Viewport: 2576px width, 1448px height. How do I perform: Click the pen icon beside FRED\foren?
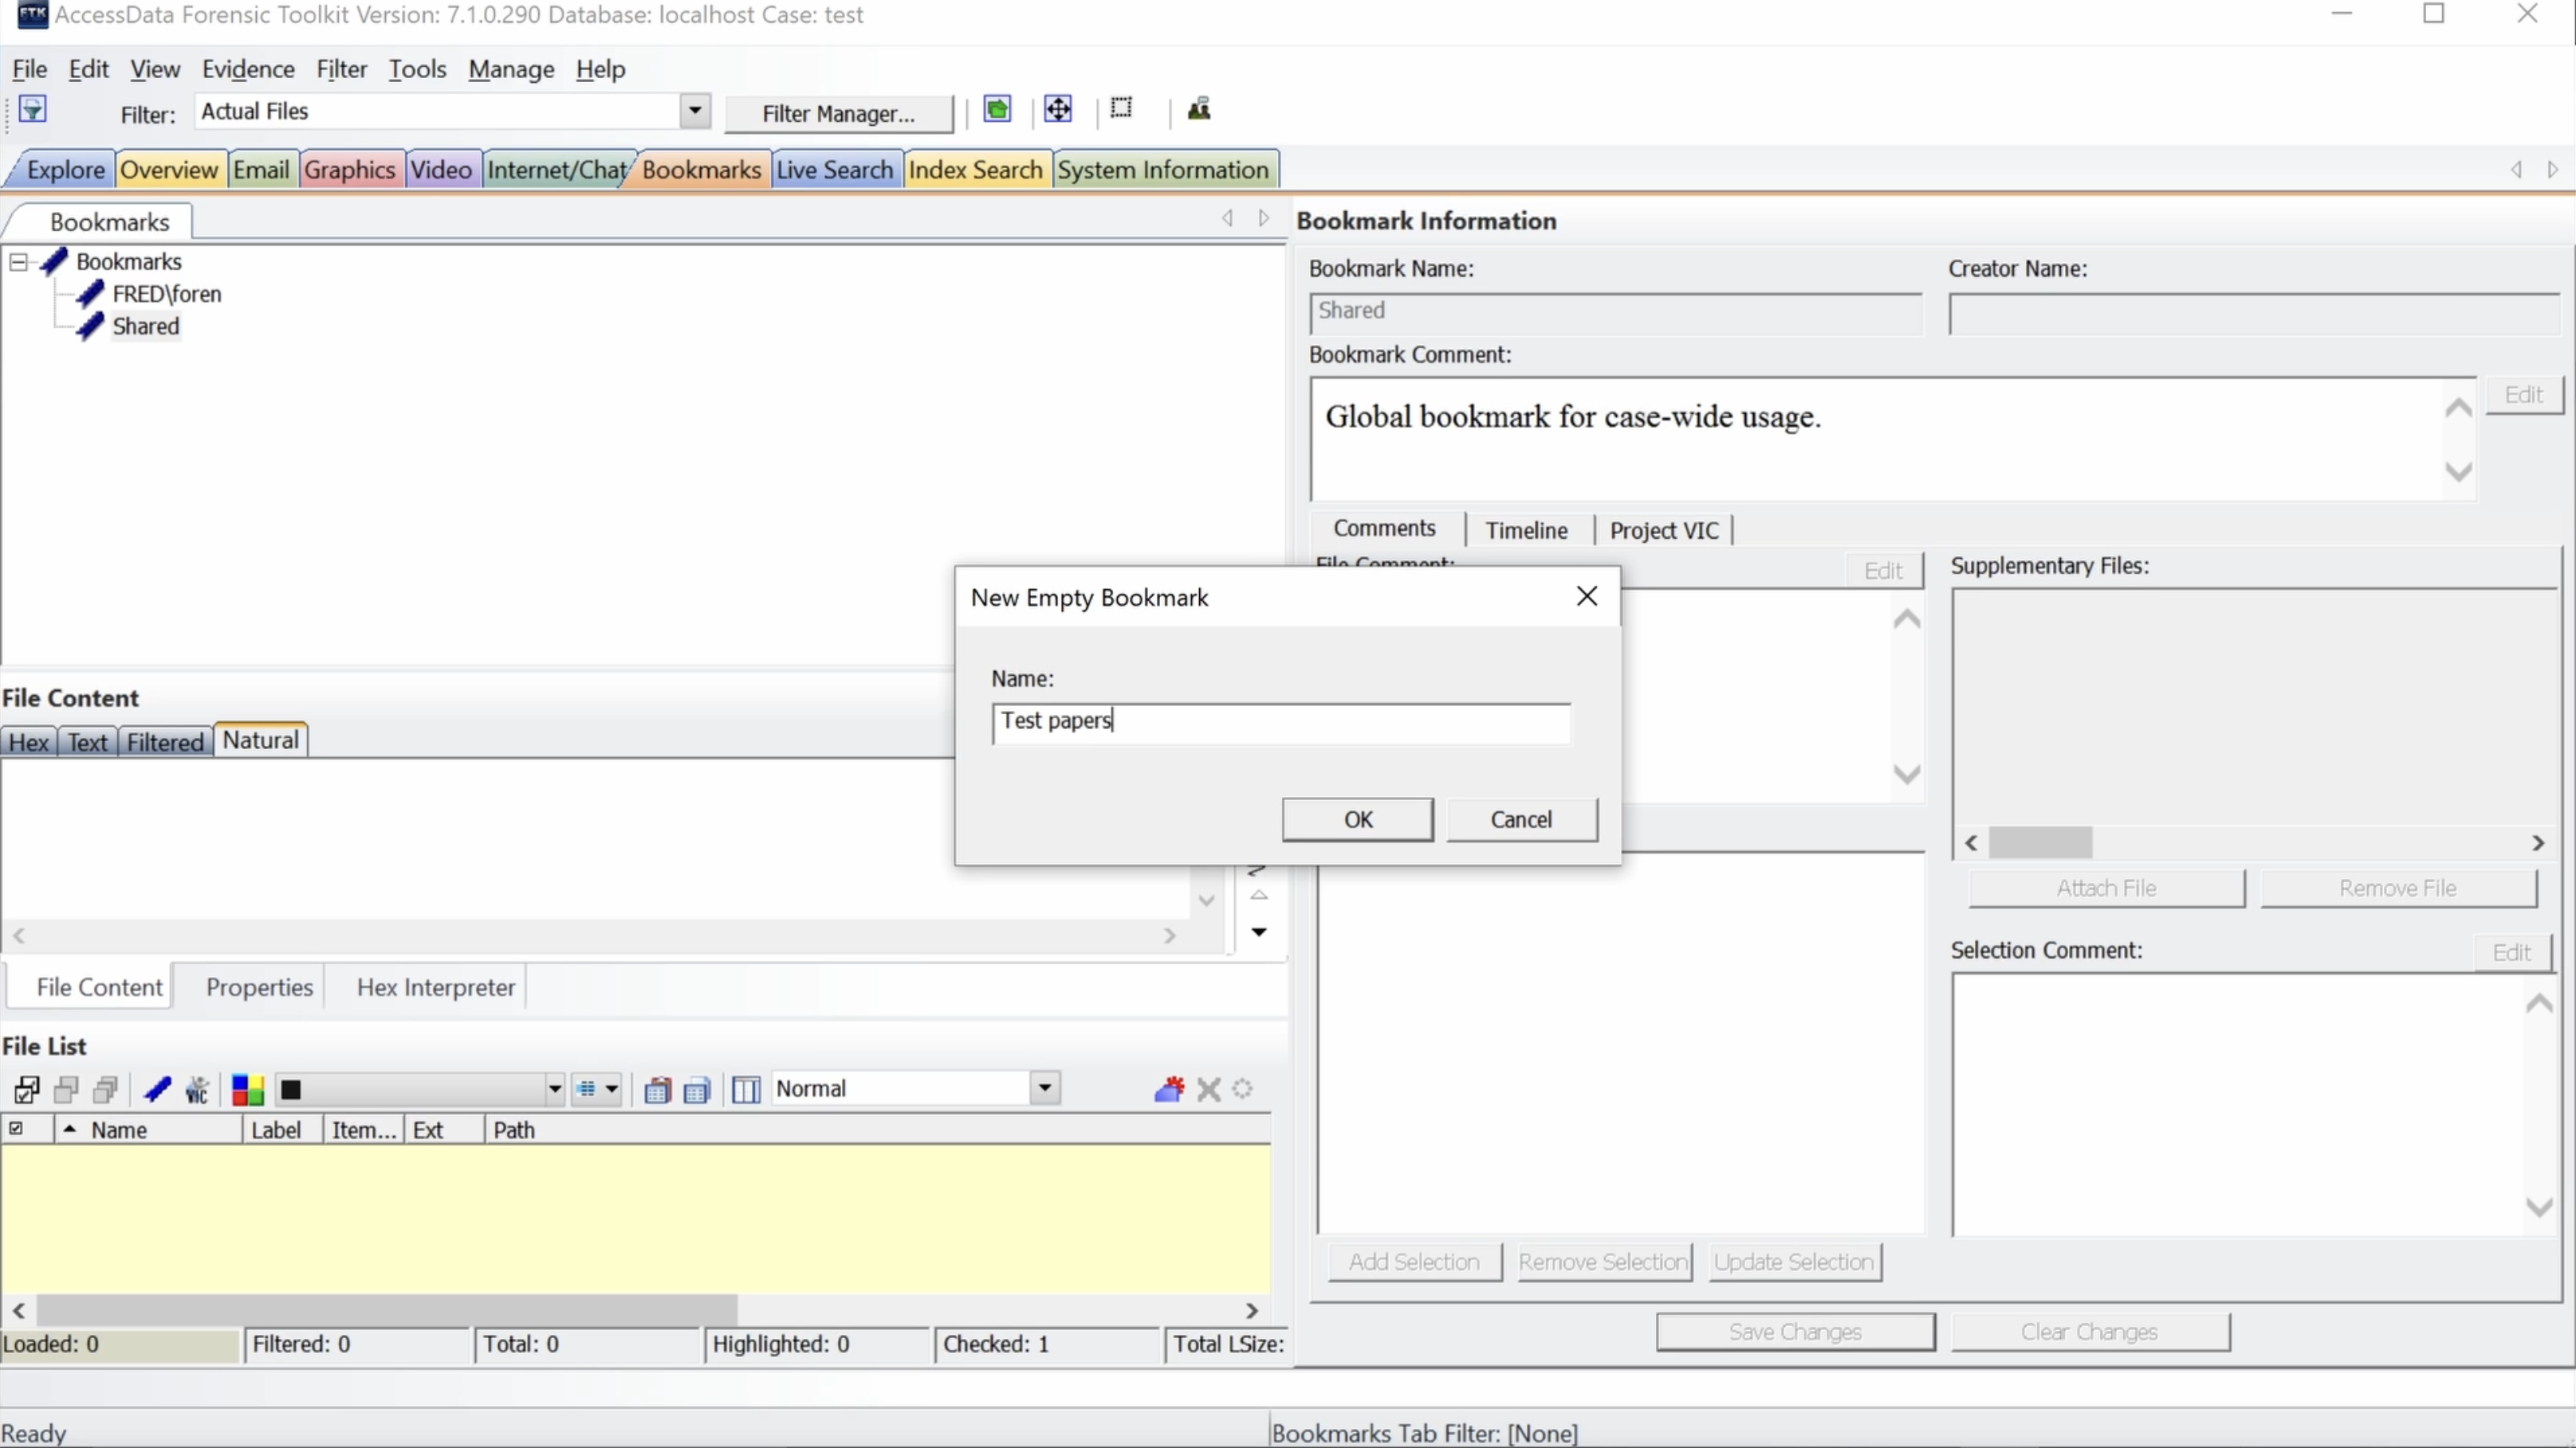pyautogui.click(x=90, y=294)
